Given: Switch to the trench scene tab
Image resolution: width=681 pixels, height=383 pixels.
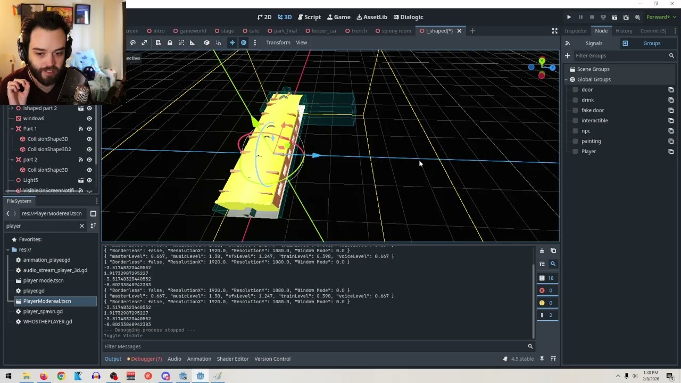Looking at the screenshot, I should 355,31.
